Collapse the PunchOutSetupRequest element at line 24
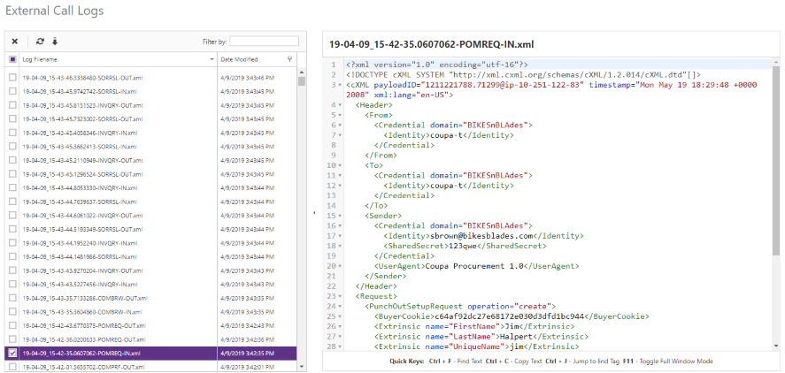The width and height of the screenshot is (785, 373). coord(340,307)
